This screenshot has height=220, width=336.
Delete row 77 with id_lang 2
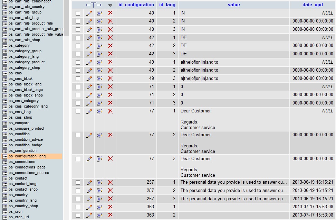[x=110, y=135]
